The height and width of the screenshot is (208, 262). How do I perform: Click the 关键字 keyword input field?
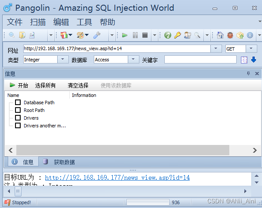coord(200,60)
